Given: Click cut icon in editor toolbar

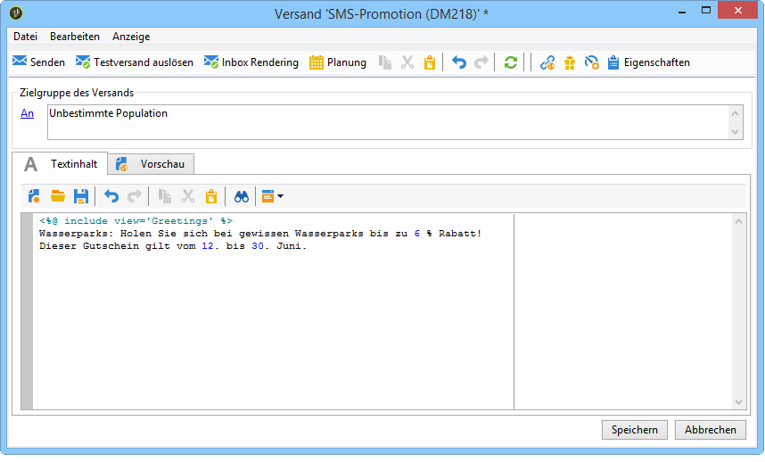Looking at the screenshot, I should [188, 196].
